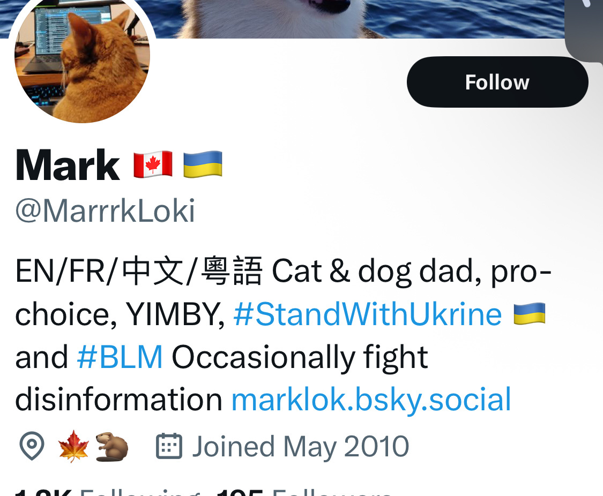Click the Canadian flag emoji beside Mark
This screenshot has width=603, height=496.
[153, 164]
